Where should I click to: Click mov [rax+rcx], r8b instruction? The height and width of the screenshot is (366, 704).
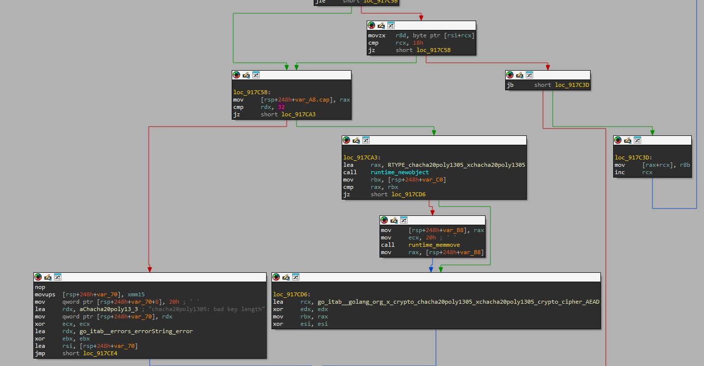click(652, 165)
